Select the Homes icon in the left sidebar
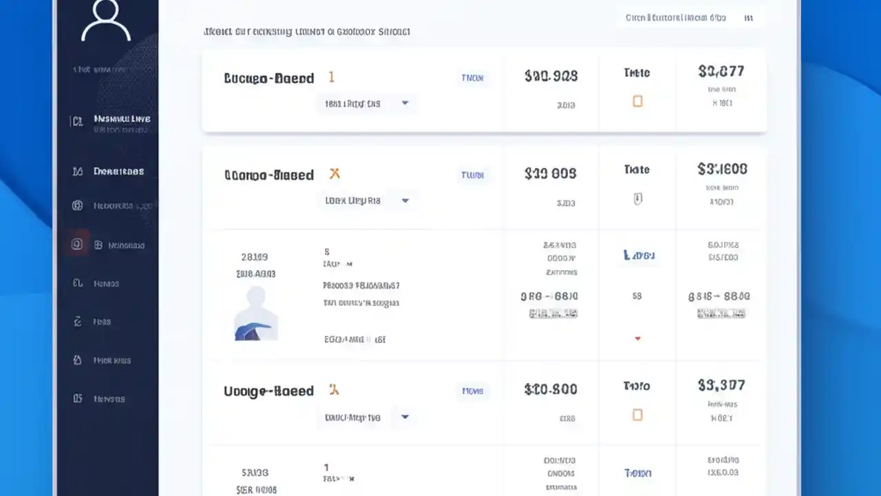 click(x=78, y=283)
